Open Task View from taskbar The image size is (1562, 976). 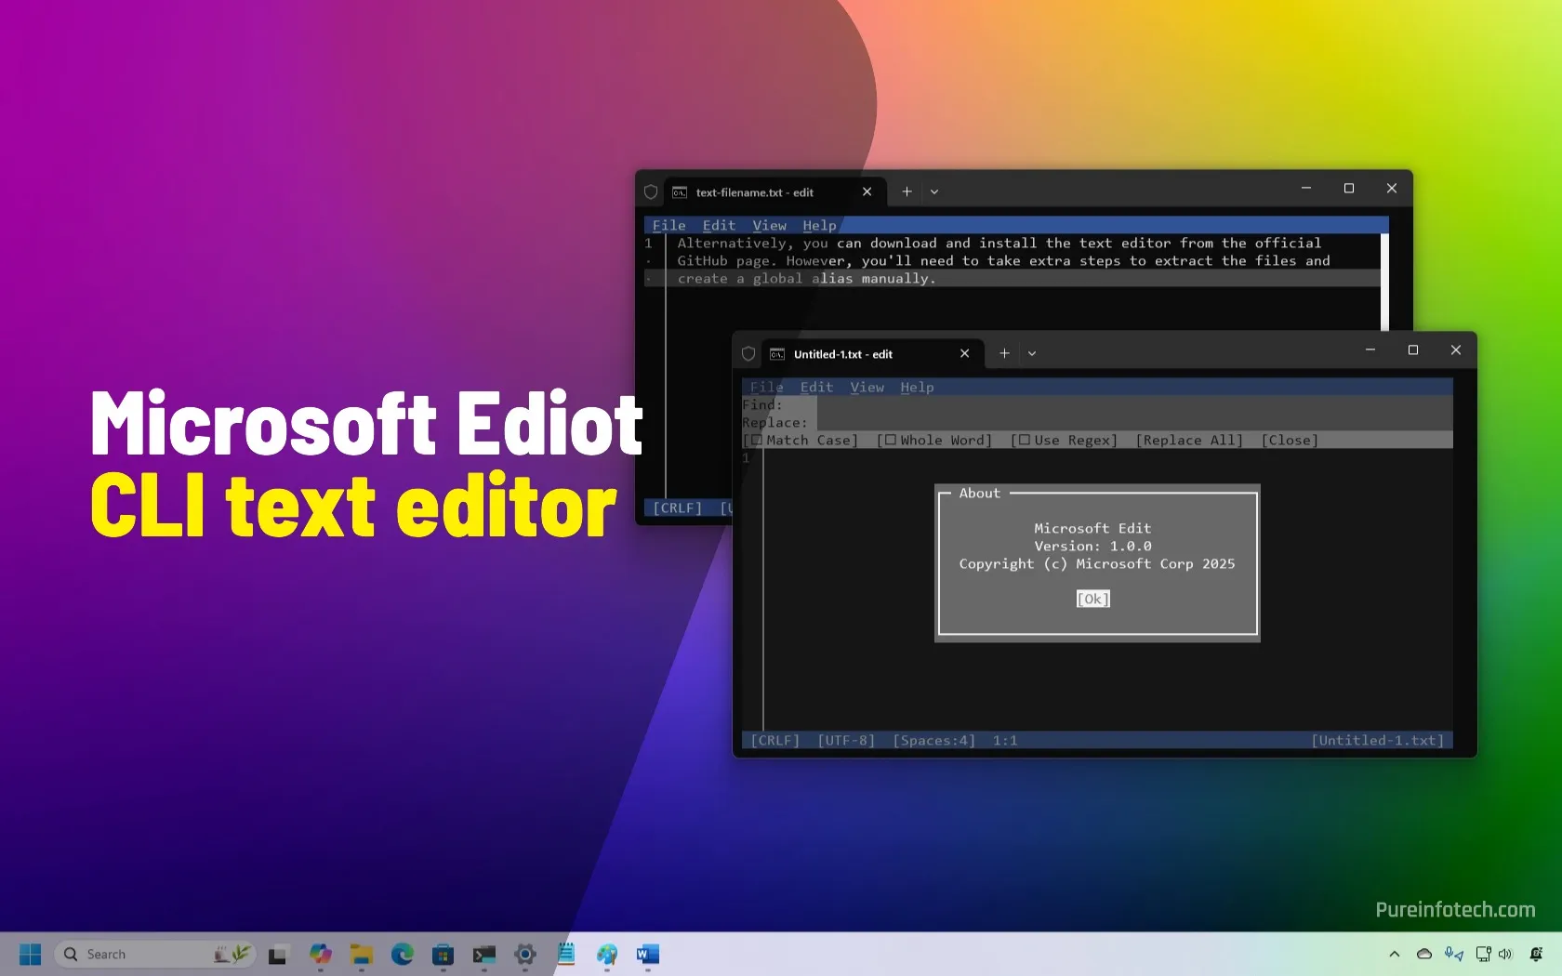click(277, 955)
